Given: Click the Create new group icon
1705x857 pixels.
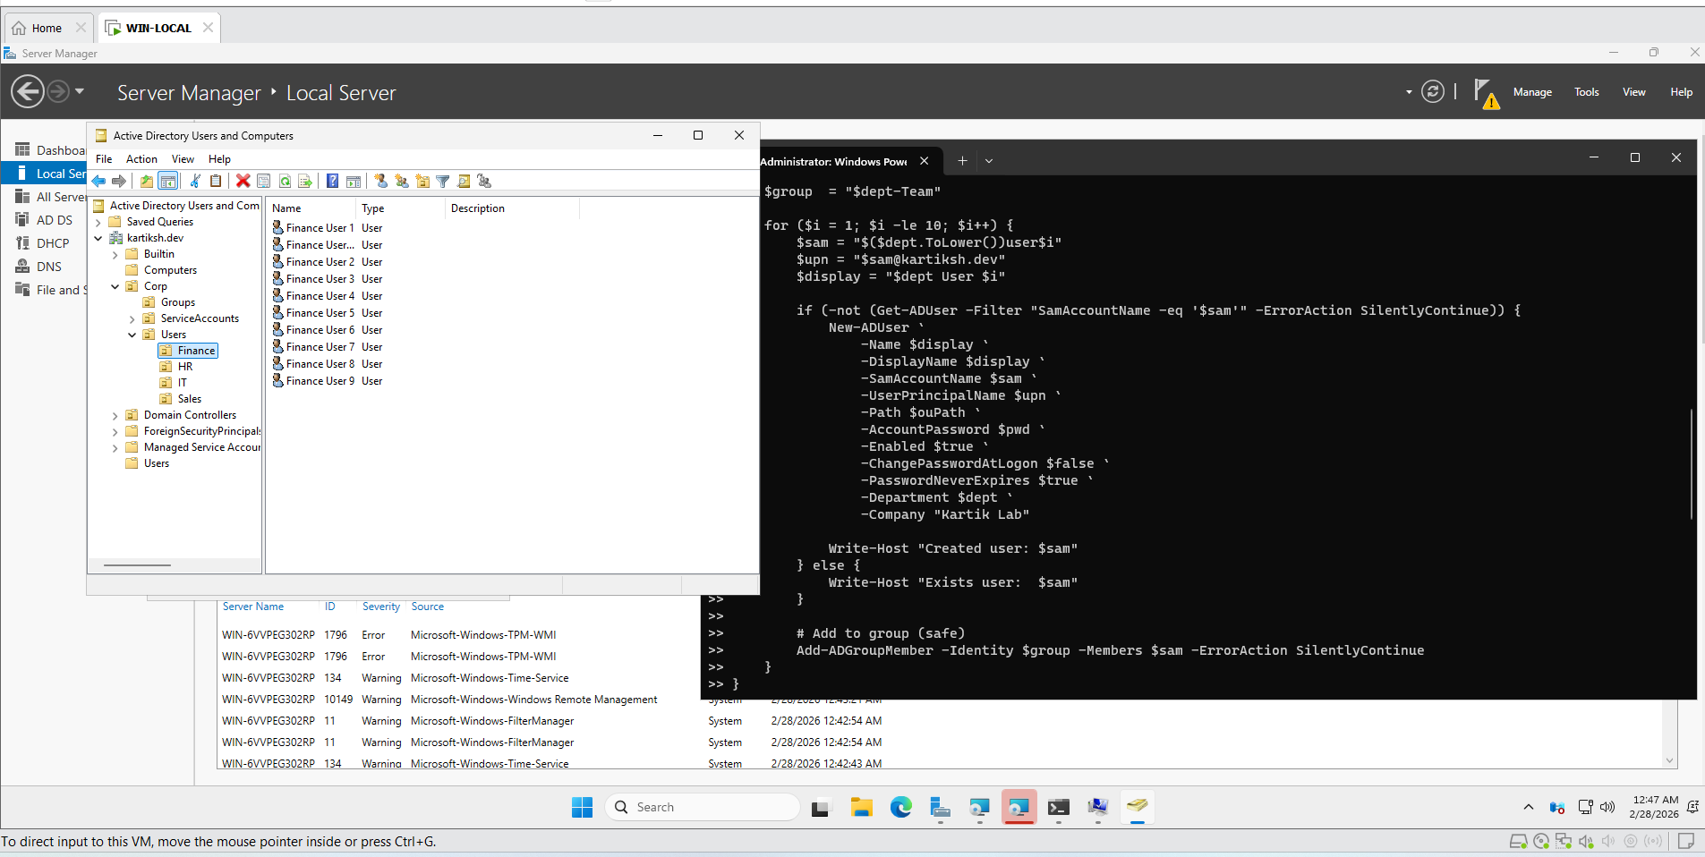Looking at the screenshot, I should [402, 182].
